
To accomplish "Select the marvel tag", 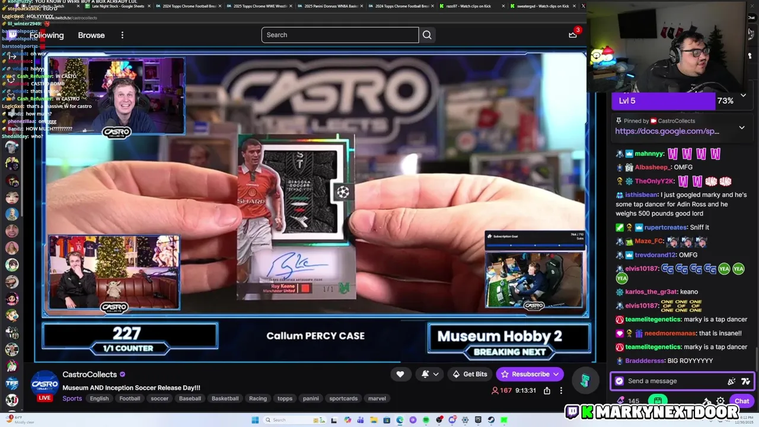I will point(377,399).
